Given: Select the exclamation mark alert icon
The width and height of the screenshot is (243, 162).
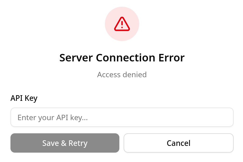Looking at the screenshot, I should (122, 24).
